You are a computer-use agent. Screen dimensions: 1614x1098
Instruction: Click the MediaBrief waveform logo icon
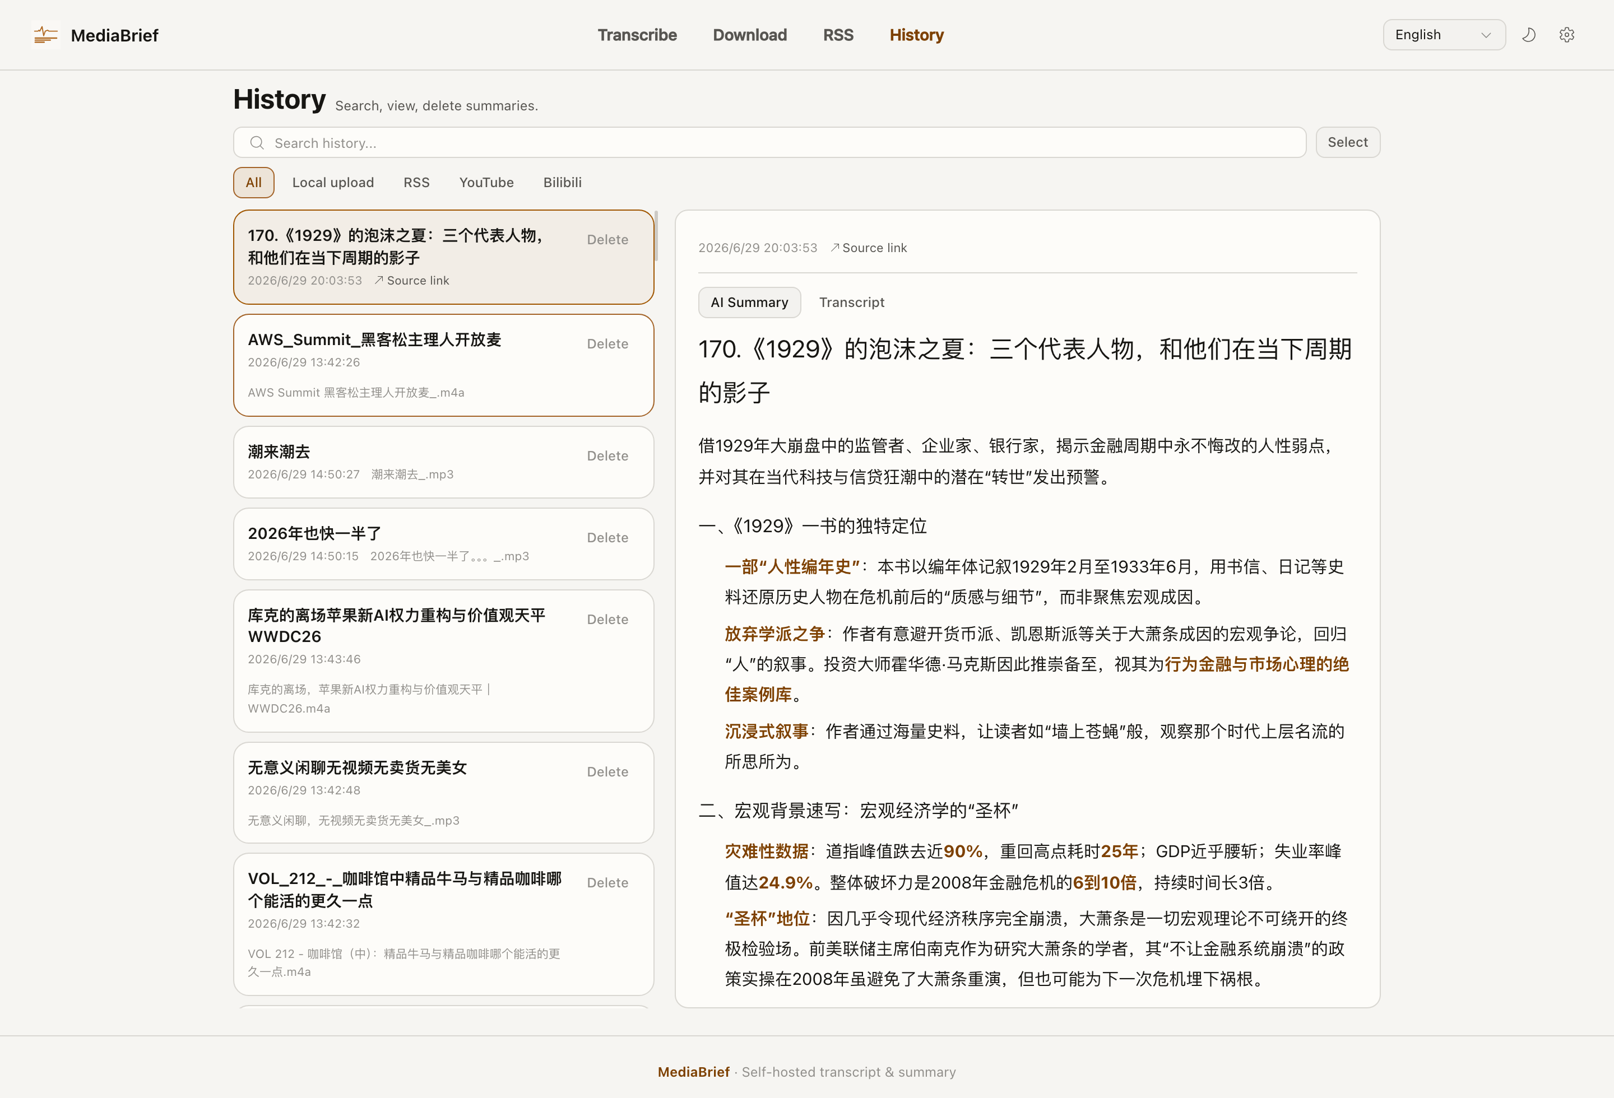(45, 35)
